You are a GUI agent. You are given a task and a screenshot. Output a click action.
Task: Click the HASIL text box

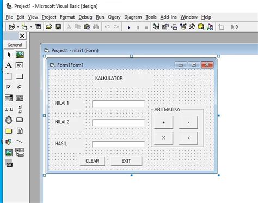pyautogui.click(x=119, y=144)
